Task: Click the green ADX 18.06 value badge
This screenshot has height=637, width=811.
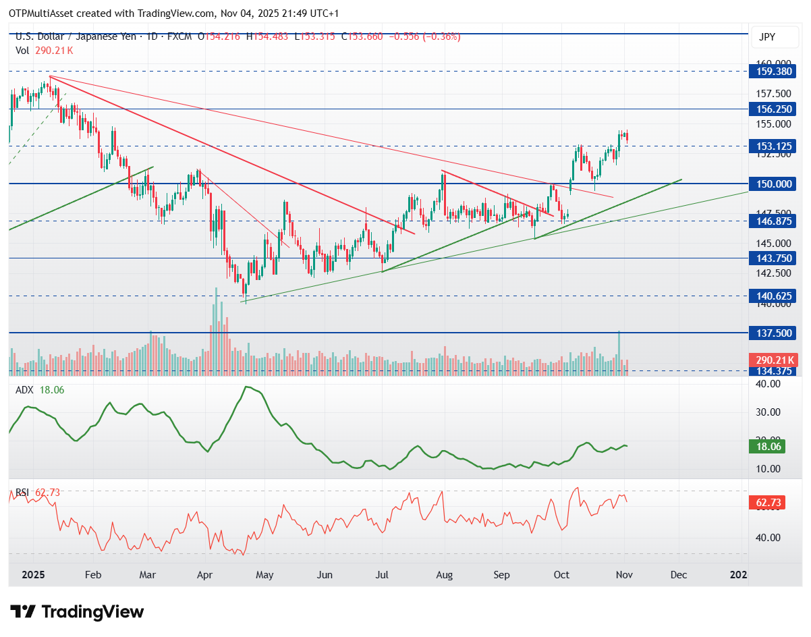Action: coord(768,446)
